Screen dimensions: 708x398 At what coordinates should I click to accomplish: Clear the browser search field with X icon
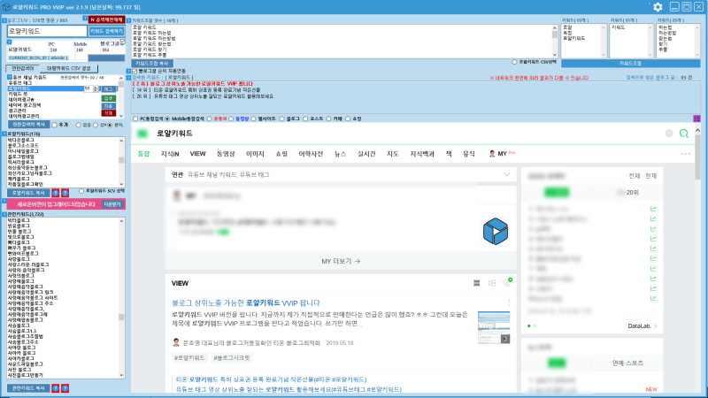669,134
